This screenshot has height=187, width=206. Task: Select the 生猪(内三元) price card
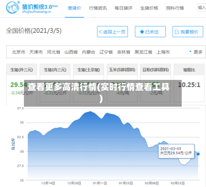pyautogui.click(x=55, y=83)
